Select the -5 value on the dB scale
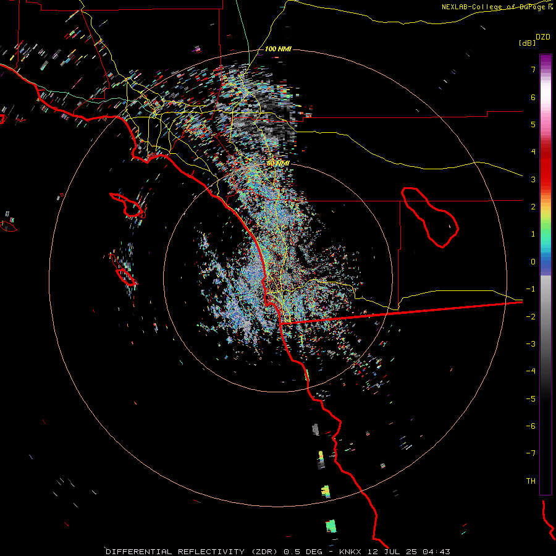This screenshot has height=556, width=556. tap(531, 399)
